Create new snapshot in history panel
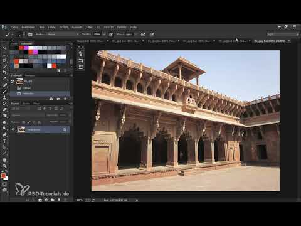The image size is (301, 226). [58, 99]
